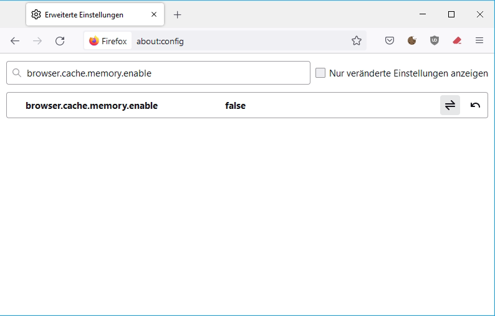This screenshot has width=495, height=316.
Task: Click the red eraser extension icon
Action: point(457,40)
